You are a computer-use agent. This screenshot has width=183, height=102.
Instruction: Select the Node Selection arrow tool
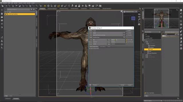click(51, 6)
